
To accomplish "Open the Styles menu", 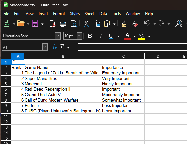I will click(75, 14).
